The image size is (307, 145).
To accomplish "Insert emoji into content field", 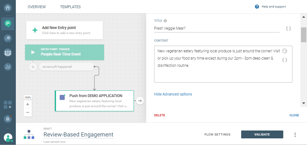I will (285, 51).
